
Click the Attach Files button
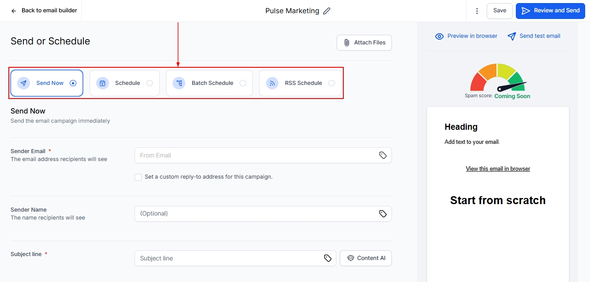(364, 43)
